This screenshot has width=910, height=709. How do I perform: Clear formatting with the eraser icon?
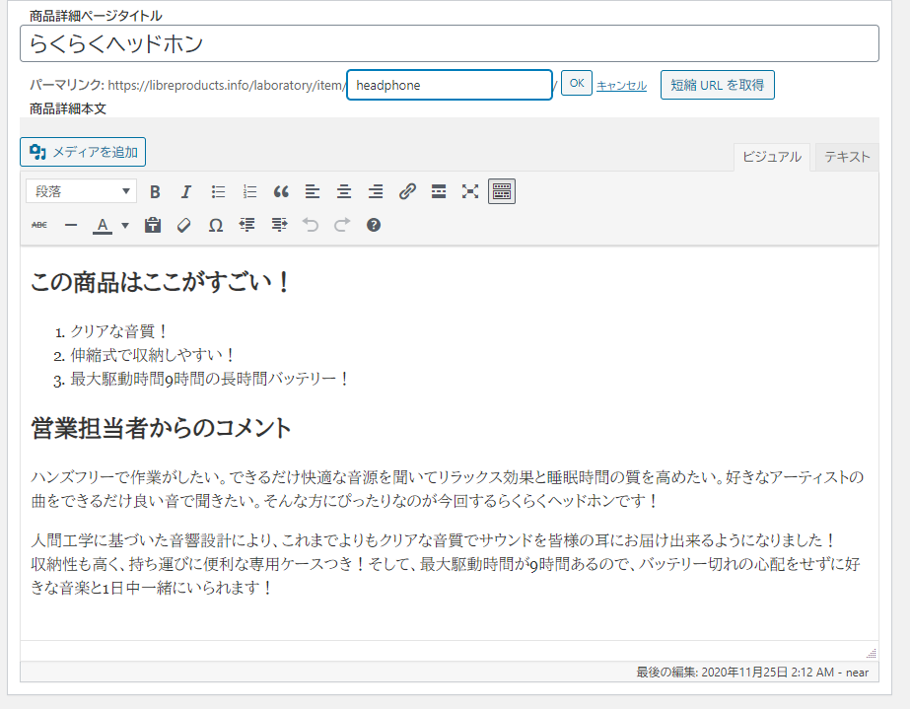click(x=184, y=225)
